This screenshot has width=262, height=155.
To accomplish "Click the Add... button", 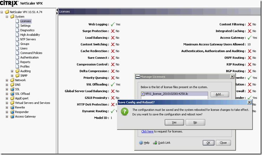I will coord(220,94).
